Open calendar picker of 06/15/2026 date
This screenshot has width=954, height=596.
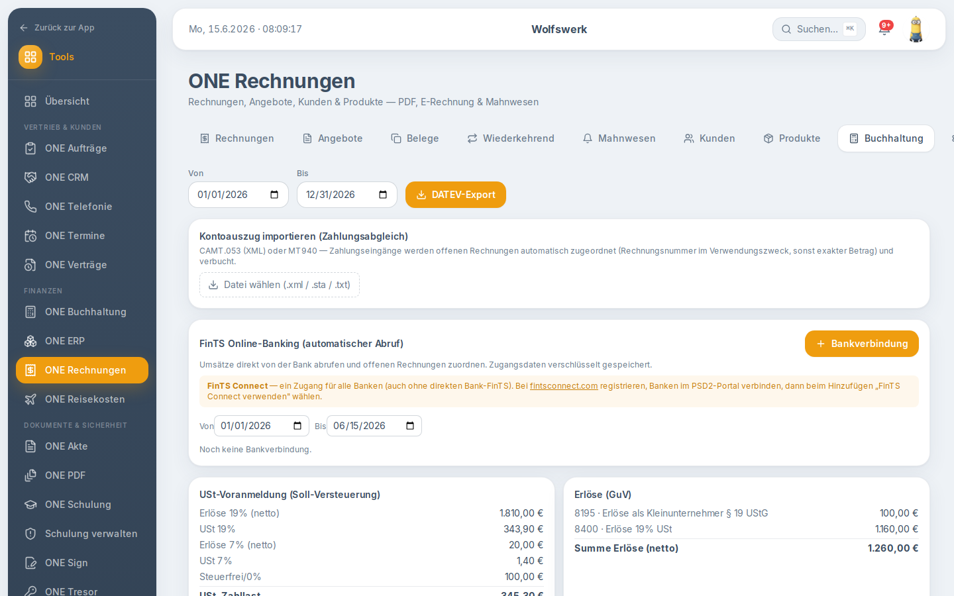410,426
